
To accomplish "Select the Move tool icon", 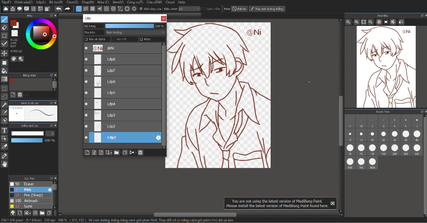I will click(x=4, y=53).
